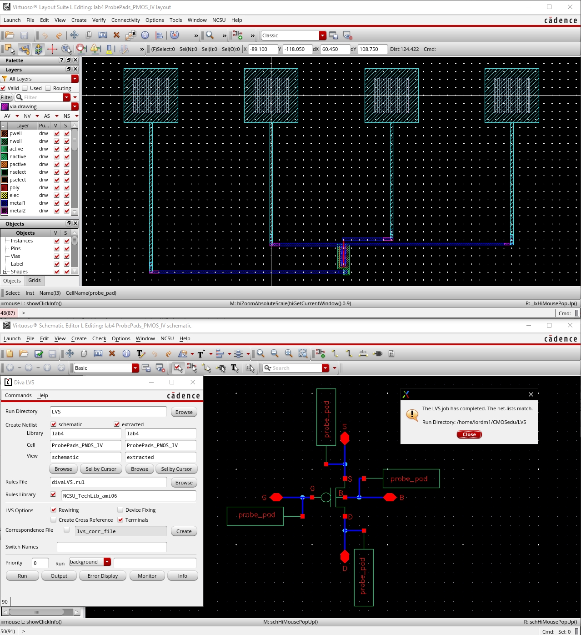Open Edit Properties info icon in layout

pos(145,35)
